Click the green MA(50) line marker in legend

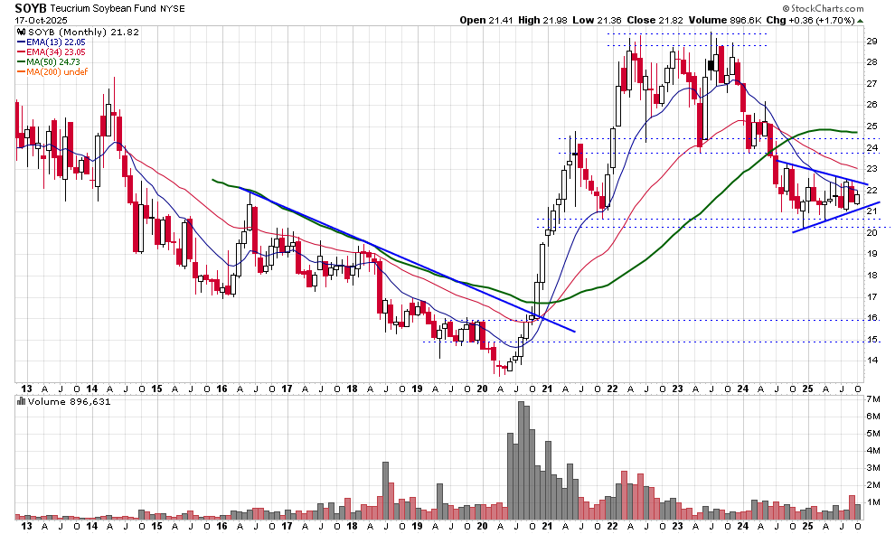click(x=22, y=62)
